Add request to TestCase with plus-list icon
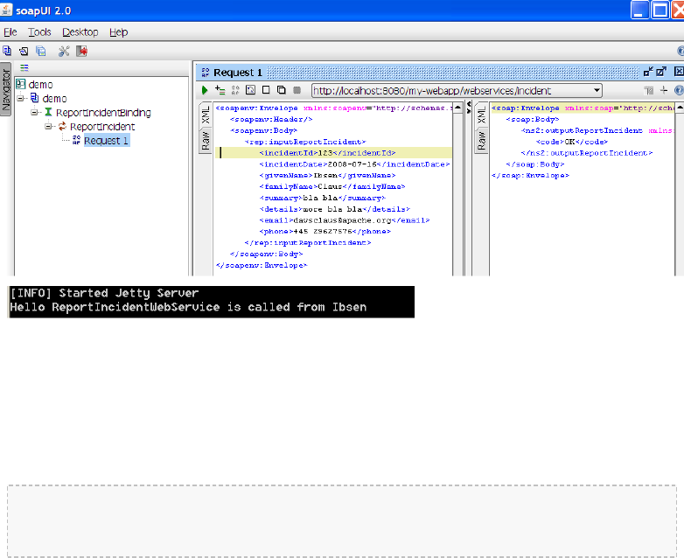The height and width of the screenshot is (558, 684). [220, 90]
